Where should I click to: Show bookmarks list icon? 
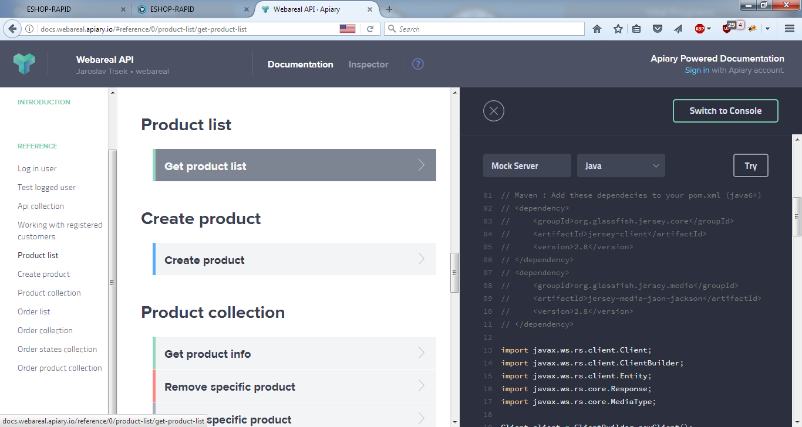(x=637, y=29)
